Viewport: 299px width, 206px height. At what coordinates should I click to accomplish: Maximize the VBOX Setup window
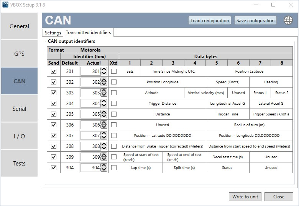273,5
